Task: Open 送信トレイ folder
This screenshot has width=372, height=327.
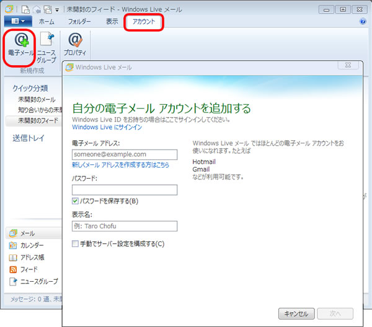Action: tap(29, 138)
